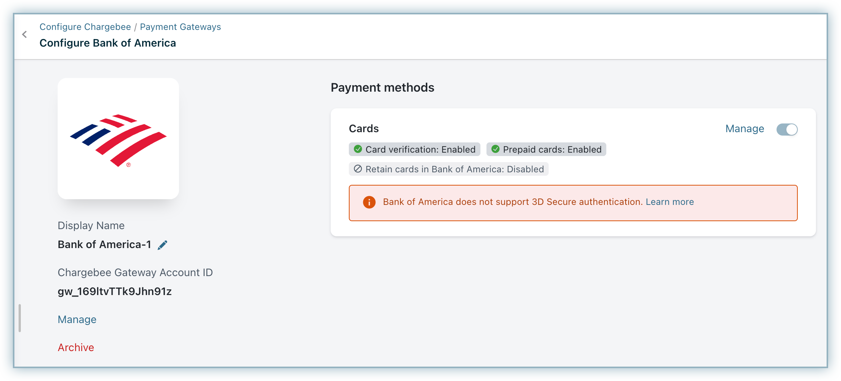841x381 pixels.
Task: Click the Card verification: Enabled badge
Action: [414, 149]
